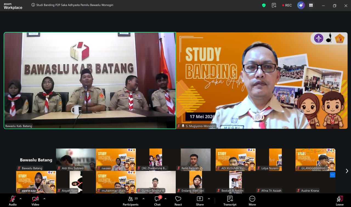
Task: Click the muhammad ilham participant thumbnail
Action: click(x=116, y=182)
